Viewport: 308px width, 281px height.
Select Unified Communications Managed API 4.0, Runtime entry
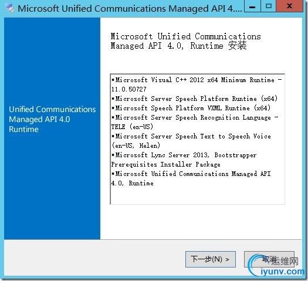point(191,178)
